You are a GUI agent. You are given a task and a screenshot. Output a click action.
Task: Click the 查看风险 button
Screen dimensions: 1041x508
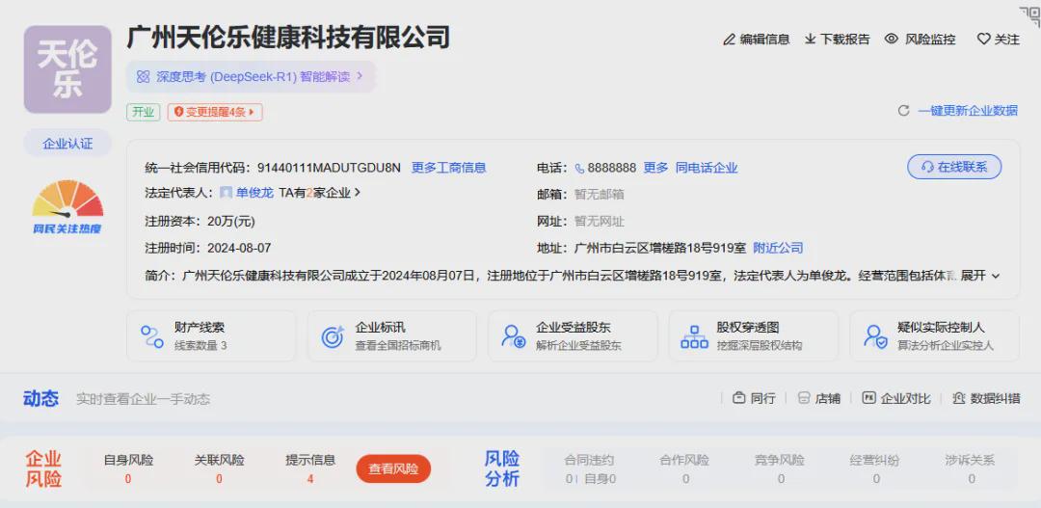393,469
